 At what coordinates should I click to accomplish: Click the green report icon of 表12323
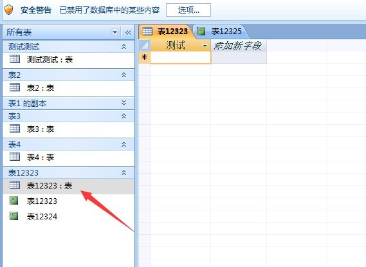point(14,201)
